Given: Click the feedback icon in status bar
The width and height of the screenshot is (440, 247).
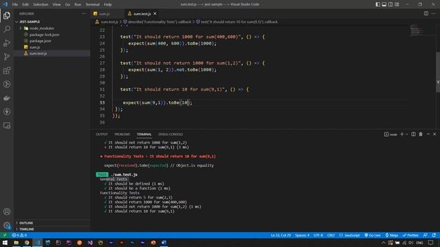Looking at the screenshot, I should 426,235.
